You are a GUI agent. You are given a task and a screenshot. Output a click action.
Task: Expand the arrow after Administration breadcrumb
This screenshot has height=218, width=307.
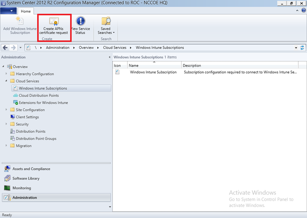(x=74, y=48)
